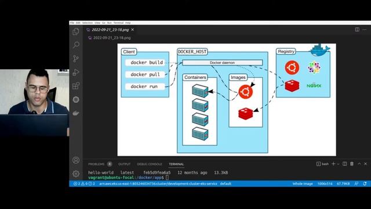Open the Selection menu
Viewport: 371px width, 209px height.
88,23
